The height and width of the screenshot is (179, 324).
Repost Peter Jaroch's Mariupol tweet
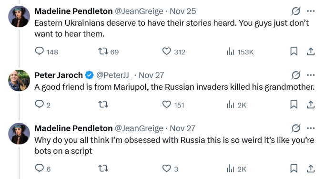coord(103,105)
